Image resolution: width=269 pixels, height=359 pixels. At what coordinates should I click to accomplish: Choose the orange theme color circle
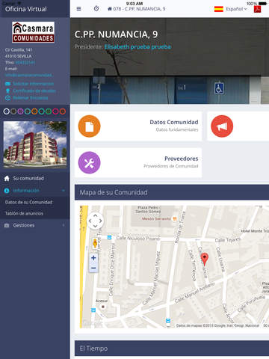pyautogui.click(x=34, y=111)
